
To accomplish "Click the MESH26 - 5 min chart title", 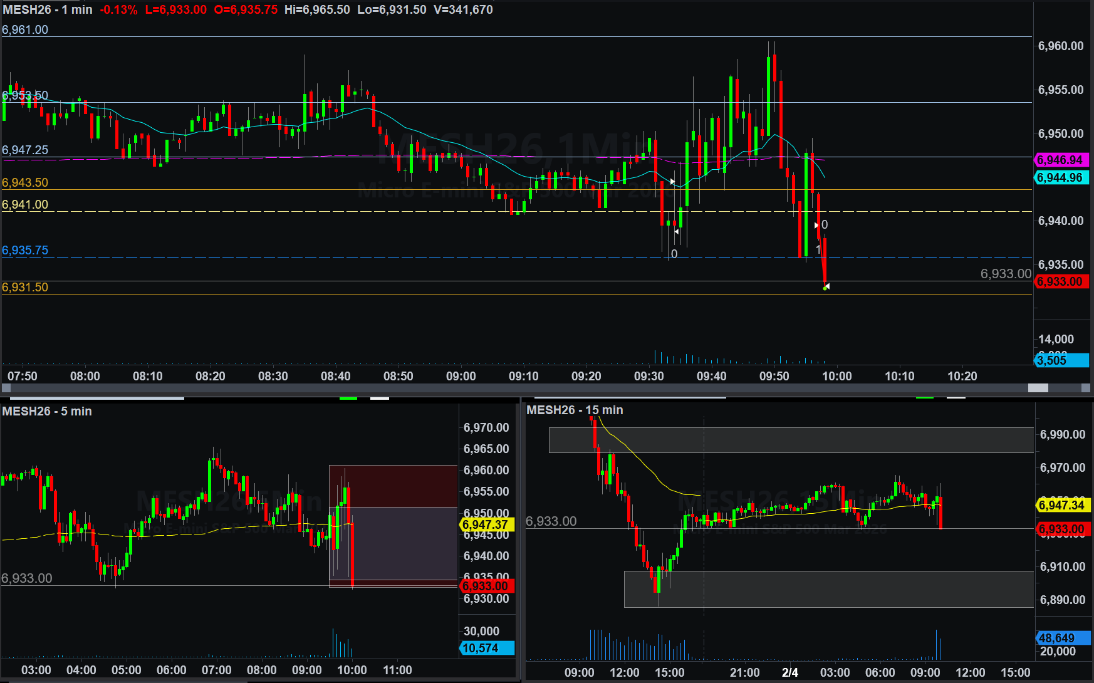I will click(47, 411).
